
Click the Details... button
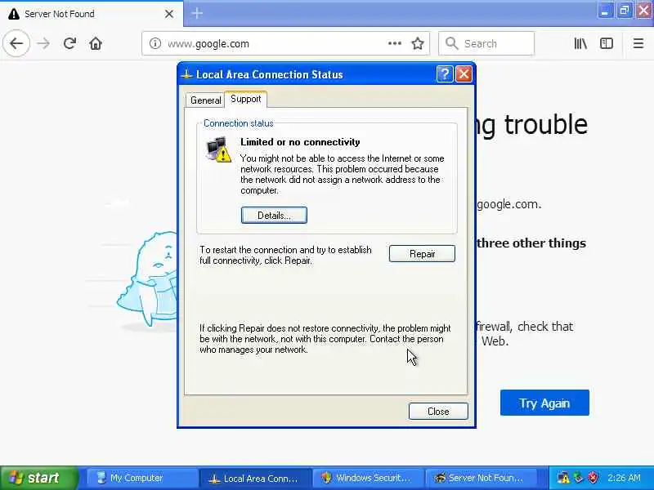coord(274,216)
